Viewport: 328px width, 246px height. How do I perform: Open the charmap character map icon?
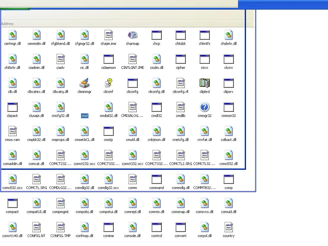pyautogui.click(x=132, y=35)
